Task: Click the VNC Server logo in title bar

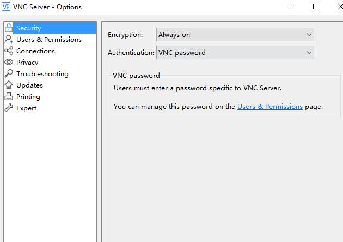Action: [x=6, y=7]
